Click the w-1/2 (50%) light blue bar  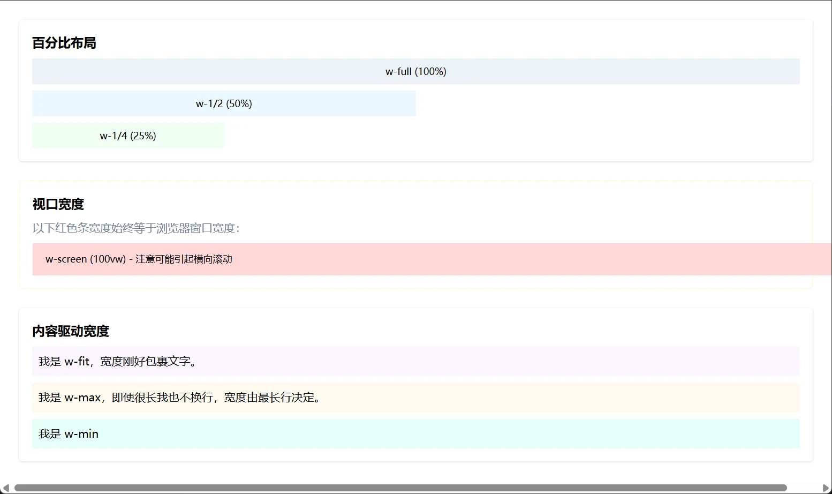[224, 103]
